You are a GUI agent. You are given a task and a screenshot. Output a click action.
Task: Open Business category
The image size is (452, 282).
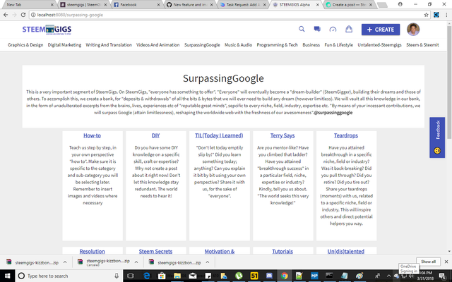click(311, 45)
